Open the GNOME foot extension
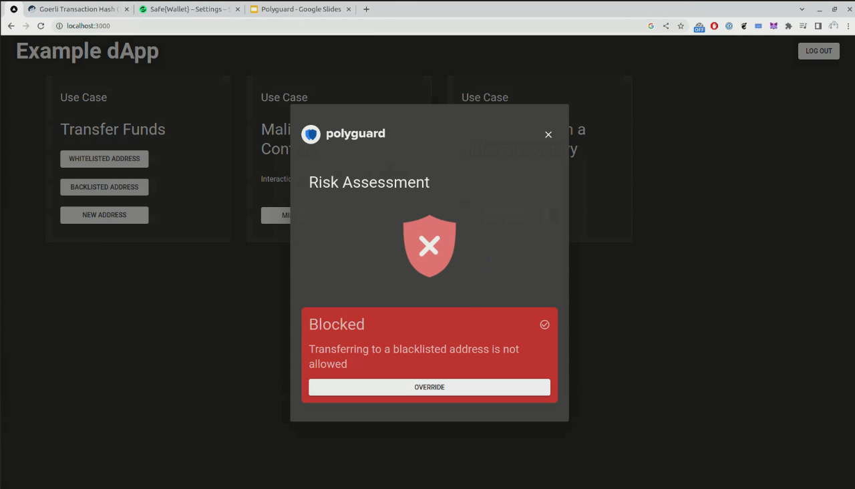This screenshot has height=489, width=855. point(743,26)
